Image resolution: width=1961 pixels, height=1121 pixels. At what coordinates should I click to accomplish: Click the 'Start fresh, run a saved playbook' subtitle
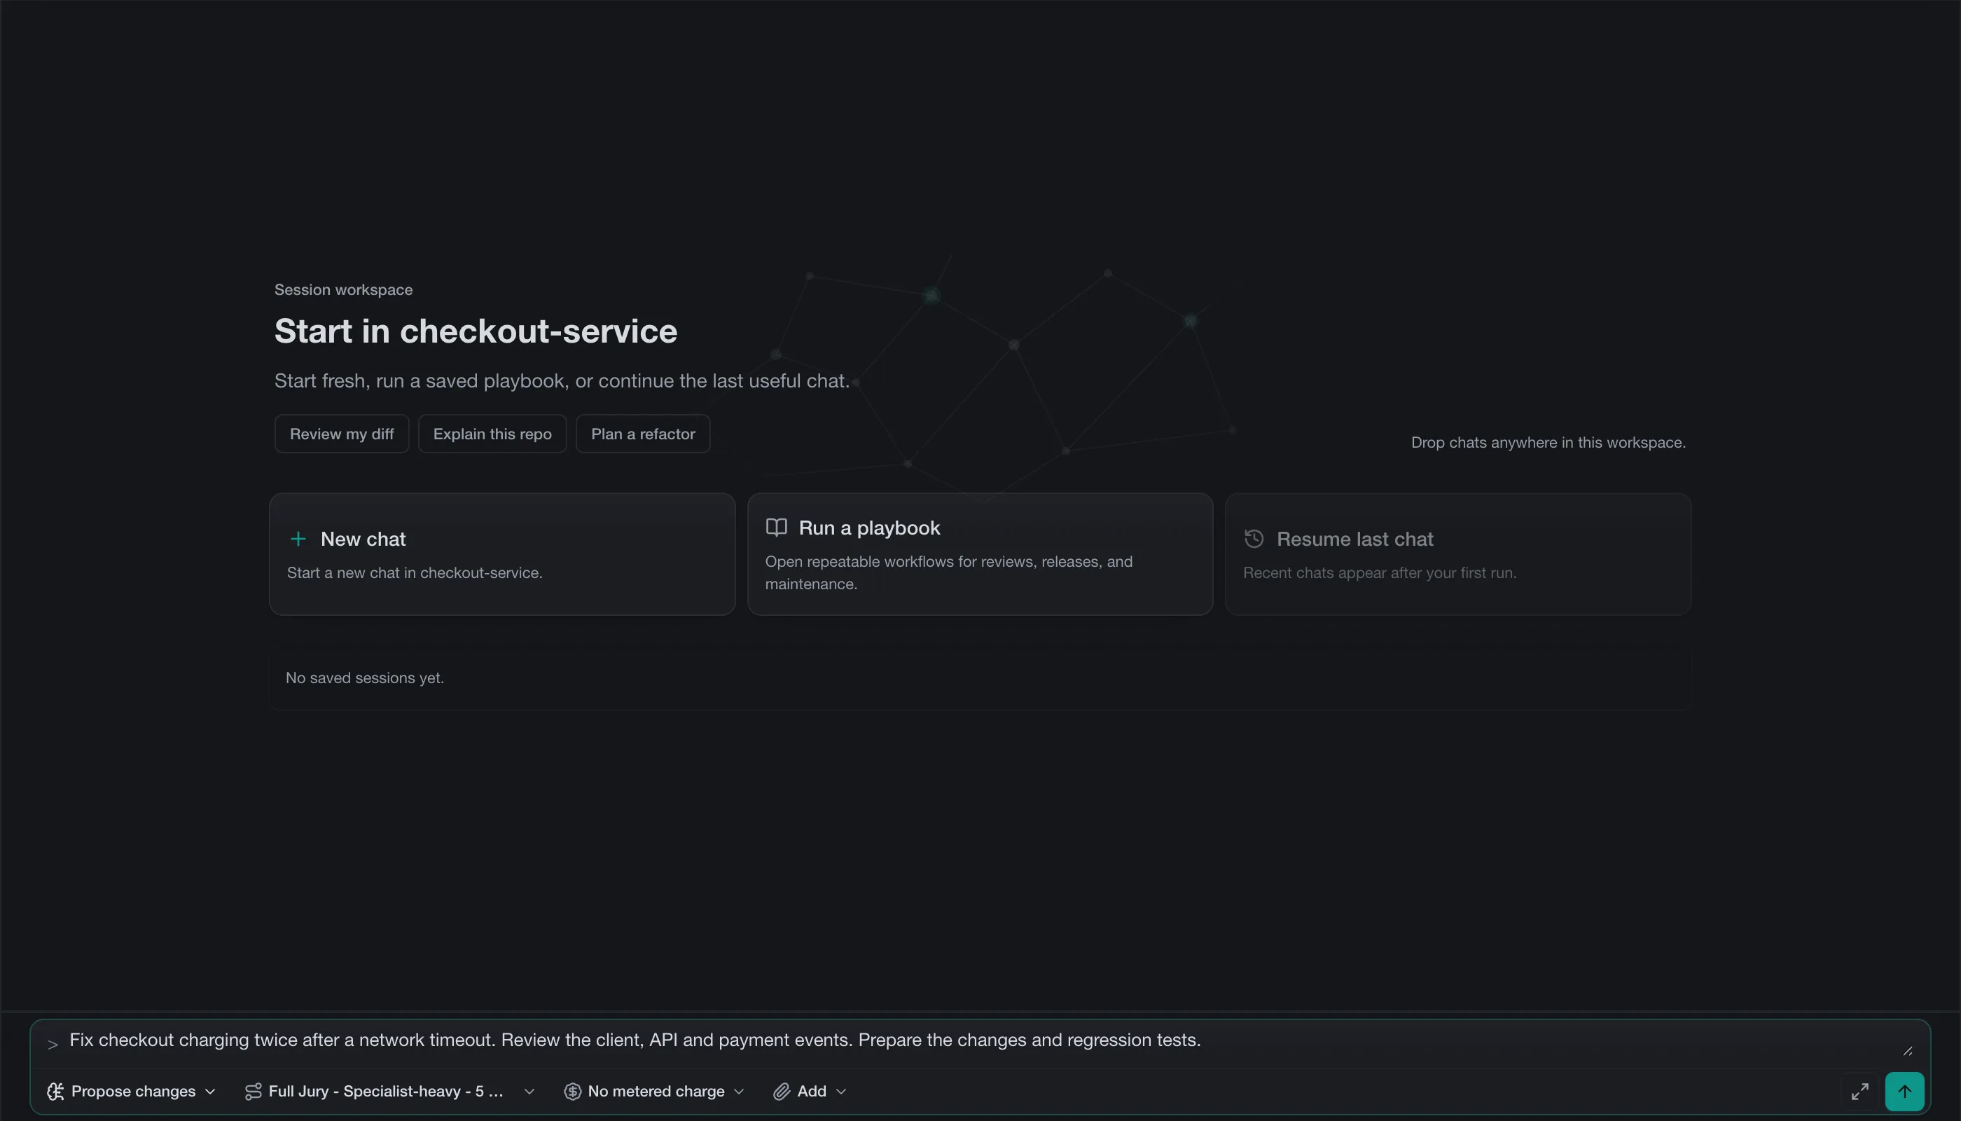click(562, 380)
